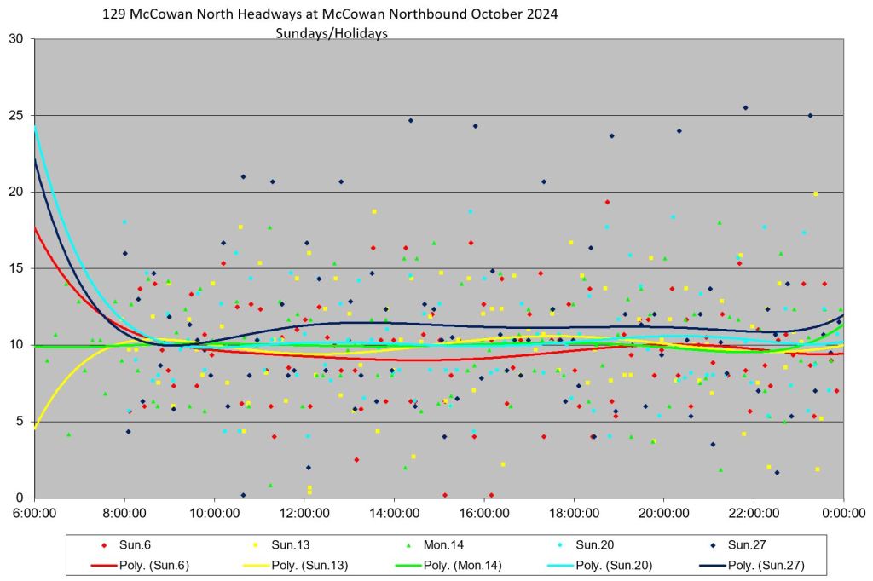Click the cyan dot marker for Sun.20 in legend
The width and height of the screenshot is (873, 581).
point(559,545)
